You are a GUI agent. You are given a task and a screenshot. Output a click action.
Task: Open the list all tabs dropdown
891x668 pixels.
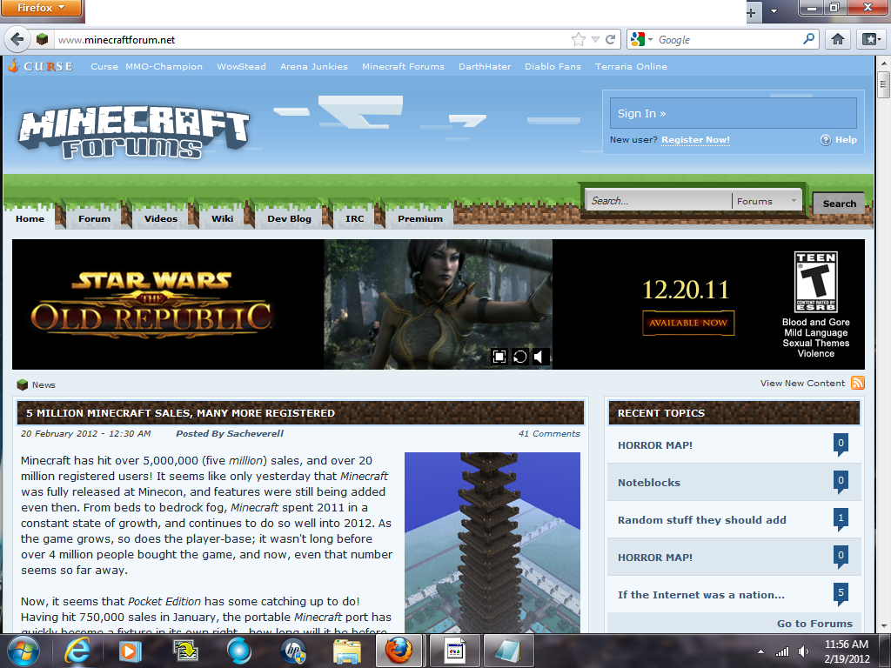pyautogui.click(x=774, y=11)
